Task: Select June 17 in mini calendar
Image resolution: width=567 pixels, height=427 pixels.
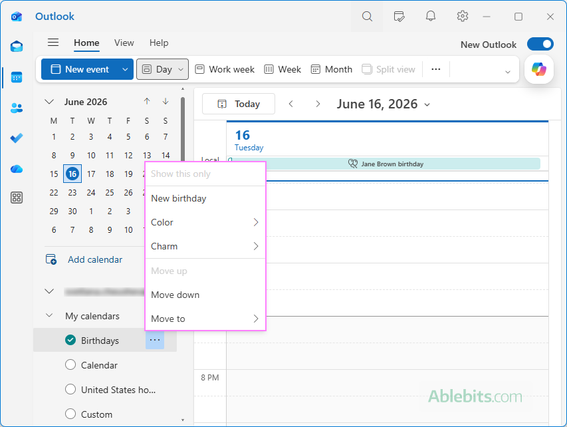Action: (91, 174)
